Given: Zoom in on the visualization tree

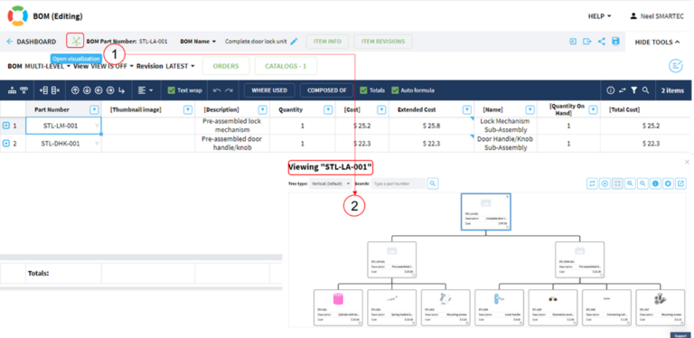Looking at the screenshot, I should pos(630,183).
